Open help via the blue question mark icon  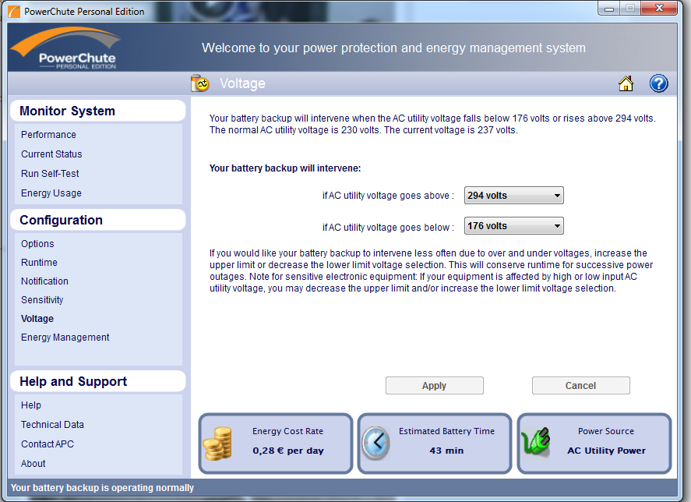tap(658, 83)
